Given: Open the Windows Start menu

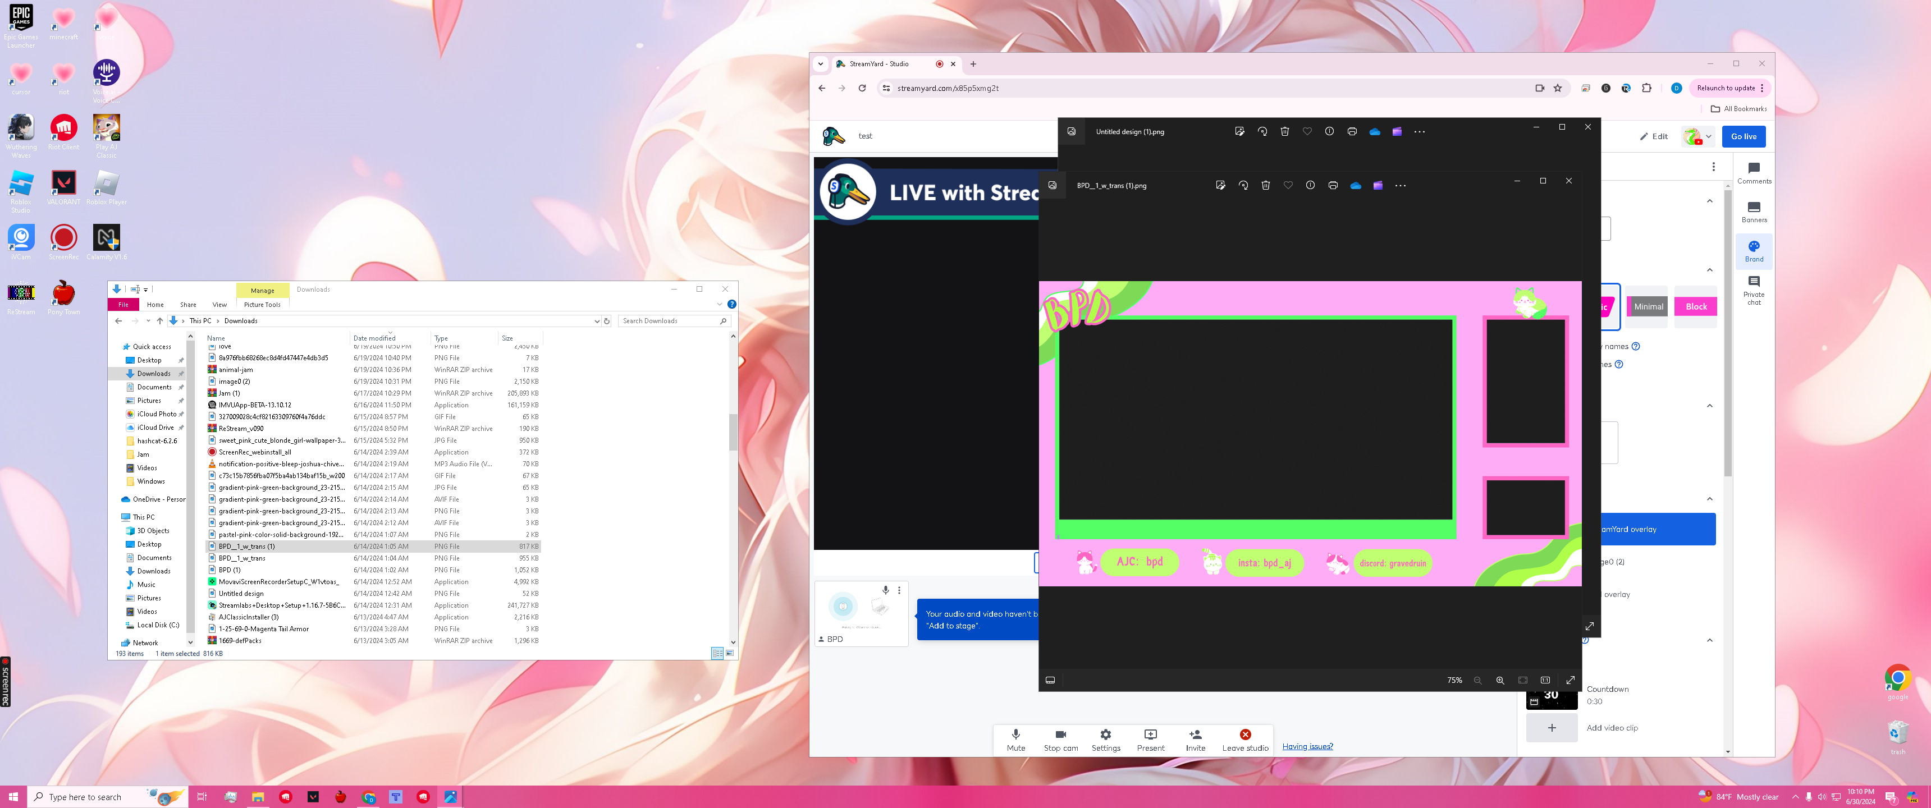Looking at the screenshot, I should tap(13, 797).
